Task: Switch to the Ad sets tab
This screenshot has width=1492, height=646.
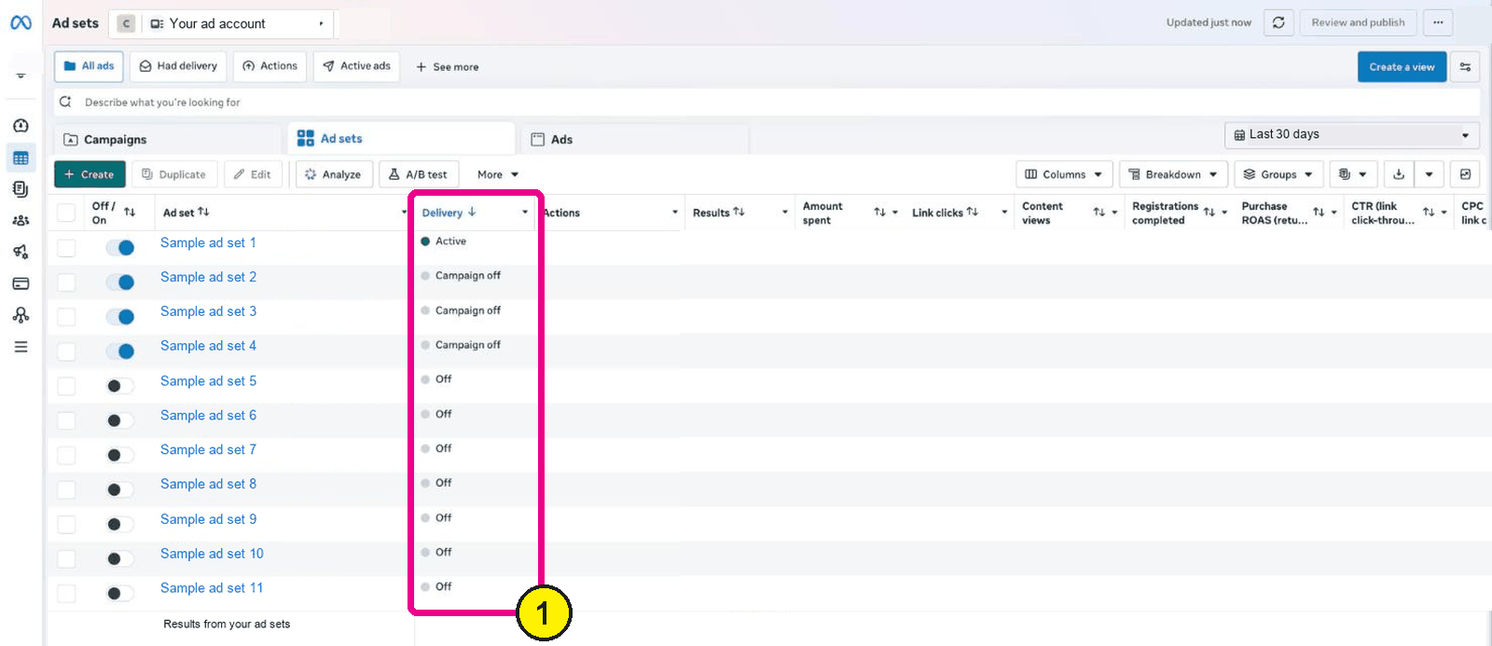Action: click(401, 139)
